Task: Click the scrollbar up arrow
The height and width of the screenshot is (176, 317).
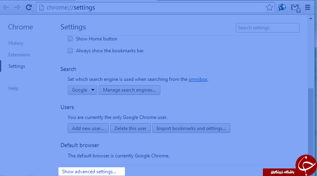Action: pos(311,18)
